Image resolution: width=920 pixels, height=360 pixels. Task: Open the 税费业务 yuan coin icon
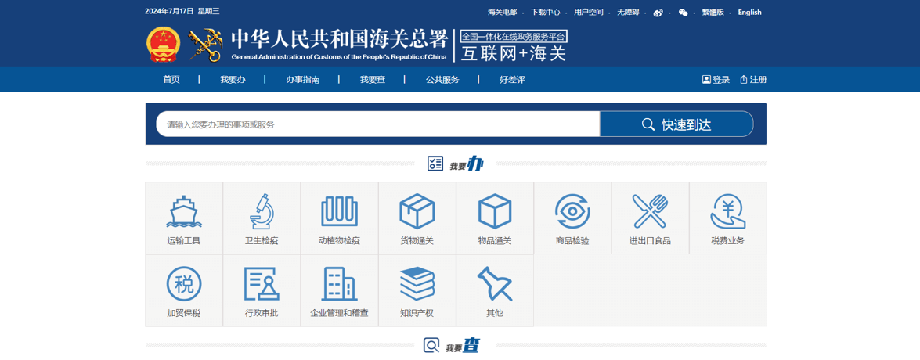click(727, 211)
